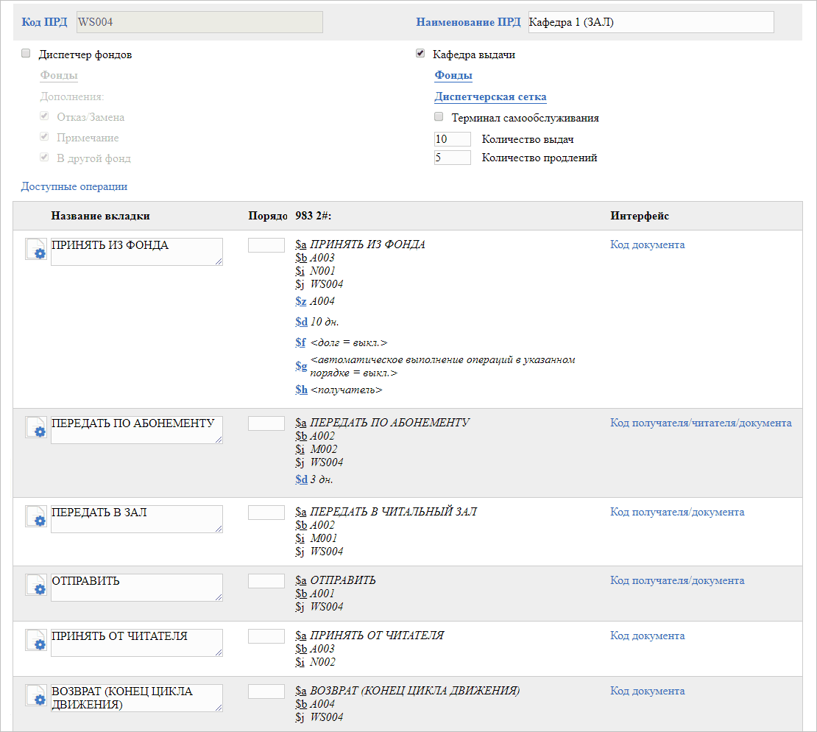Screen dimensions: 817x732
Task: Toggle Терминал самообслуживания checkbox
Action: click(439, 117)
